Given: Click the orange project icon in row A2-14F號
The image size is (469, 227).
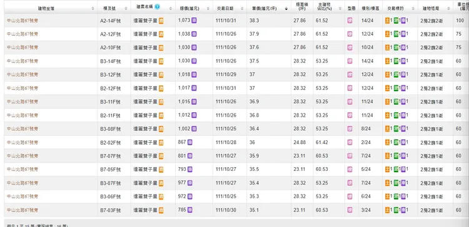Looking at the screenshot, I should [161, 21].
